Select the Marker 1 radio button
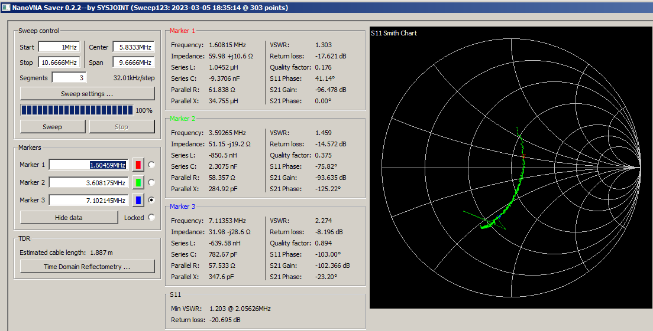653x331 pixels. click(151, 165)
